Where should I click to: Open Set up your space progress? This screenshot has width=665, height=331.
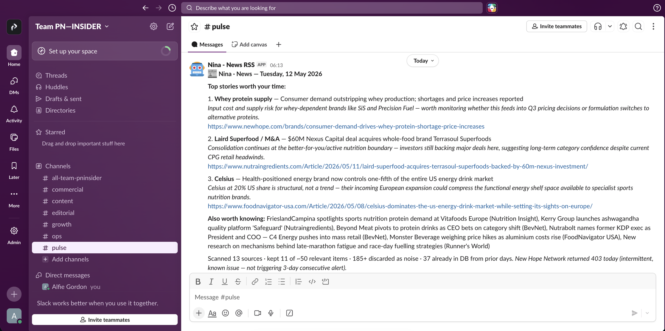point(105,51)
